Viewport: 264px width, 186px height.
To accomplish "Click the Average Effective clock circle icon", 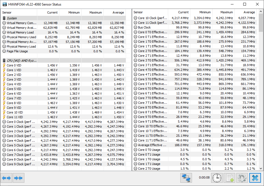I will tap(135, 145).
